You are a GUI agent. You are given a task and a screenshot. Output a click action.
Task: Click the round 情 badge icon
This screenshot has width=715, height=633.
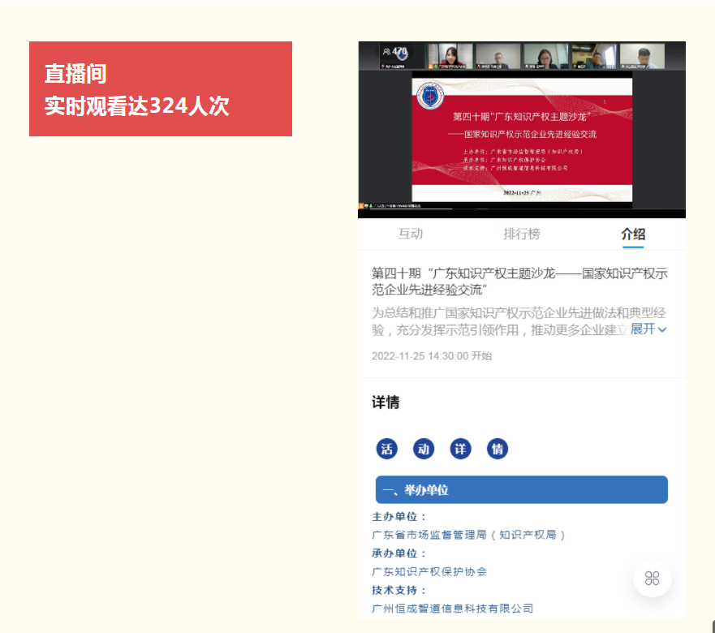click(497, 449)
